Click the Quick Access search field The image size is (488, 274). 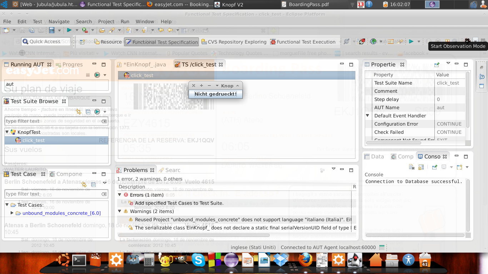(46, 42)
